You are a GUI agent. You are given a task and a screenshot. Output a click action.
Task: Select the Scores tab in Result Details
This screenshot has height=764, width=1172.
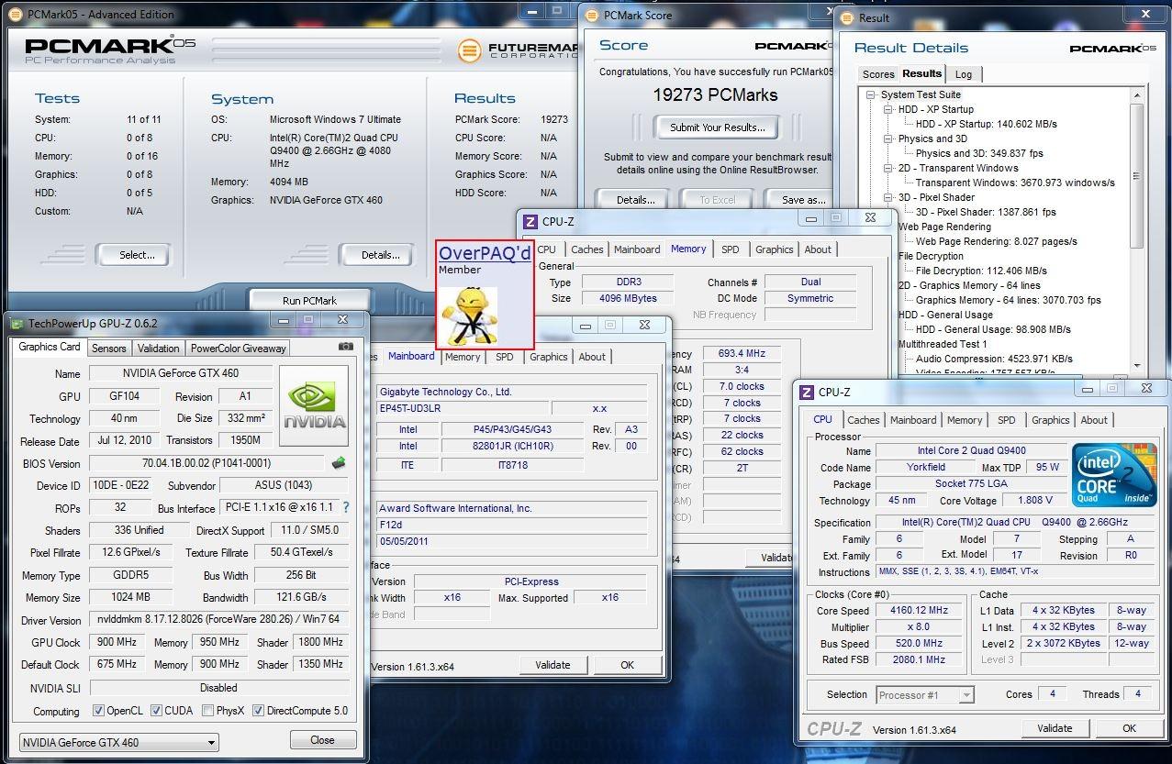pos(878,74)
